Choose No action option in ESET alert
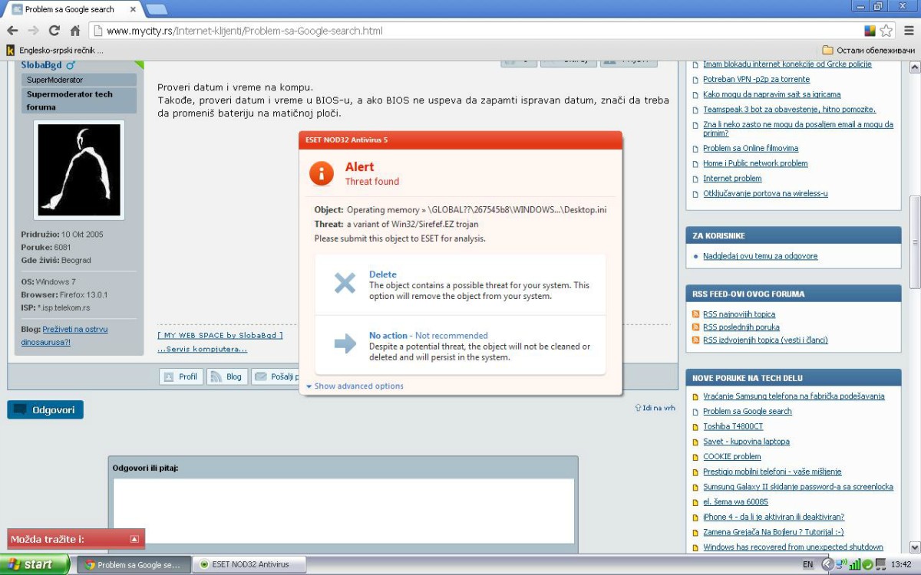This screenshot has height=575, width=921. pyautogui.click(x=460, y=346)
